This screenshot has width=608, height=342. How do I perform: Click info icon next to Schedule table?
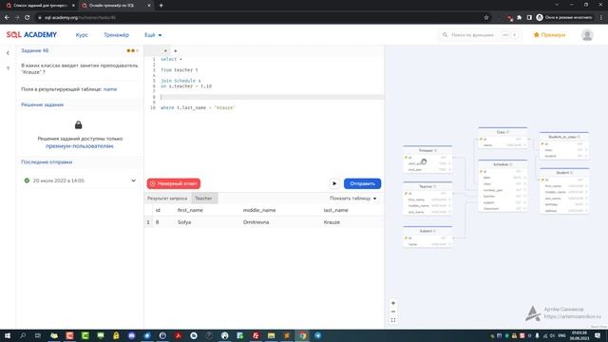[x=511, y=164]
